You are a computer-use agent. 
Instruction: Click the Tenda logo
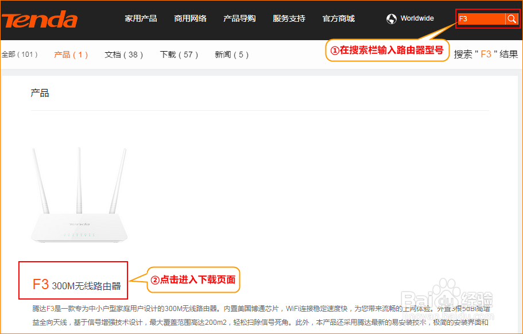click(x=39, y=19)
